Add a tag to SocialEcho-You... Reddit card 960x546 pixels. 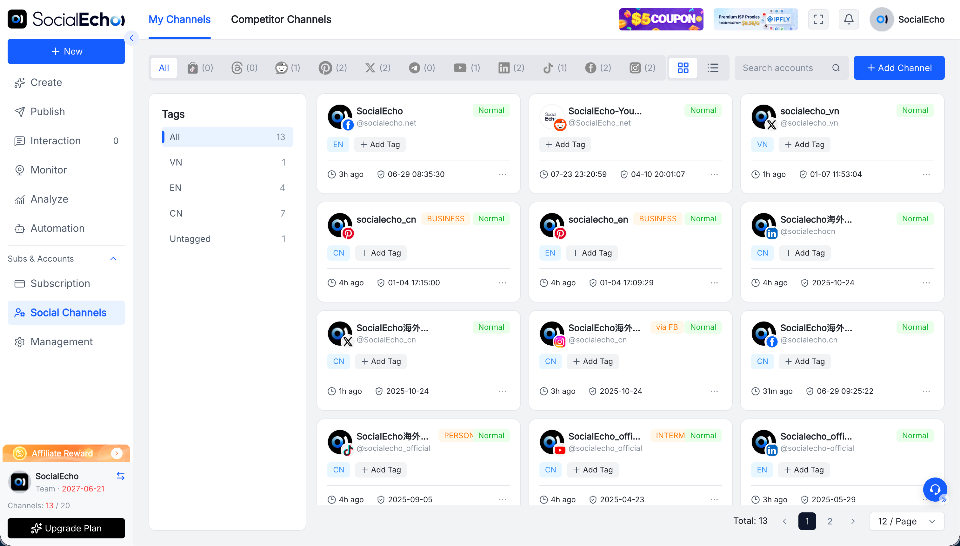pyautogui.click(x=565, y=145)
